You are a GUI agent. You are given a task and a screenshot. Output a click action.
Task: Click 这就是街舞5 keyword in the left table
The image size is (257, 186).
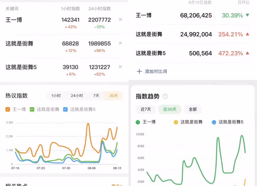point(21,67)
